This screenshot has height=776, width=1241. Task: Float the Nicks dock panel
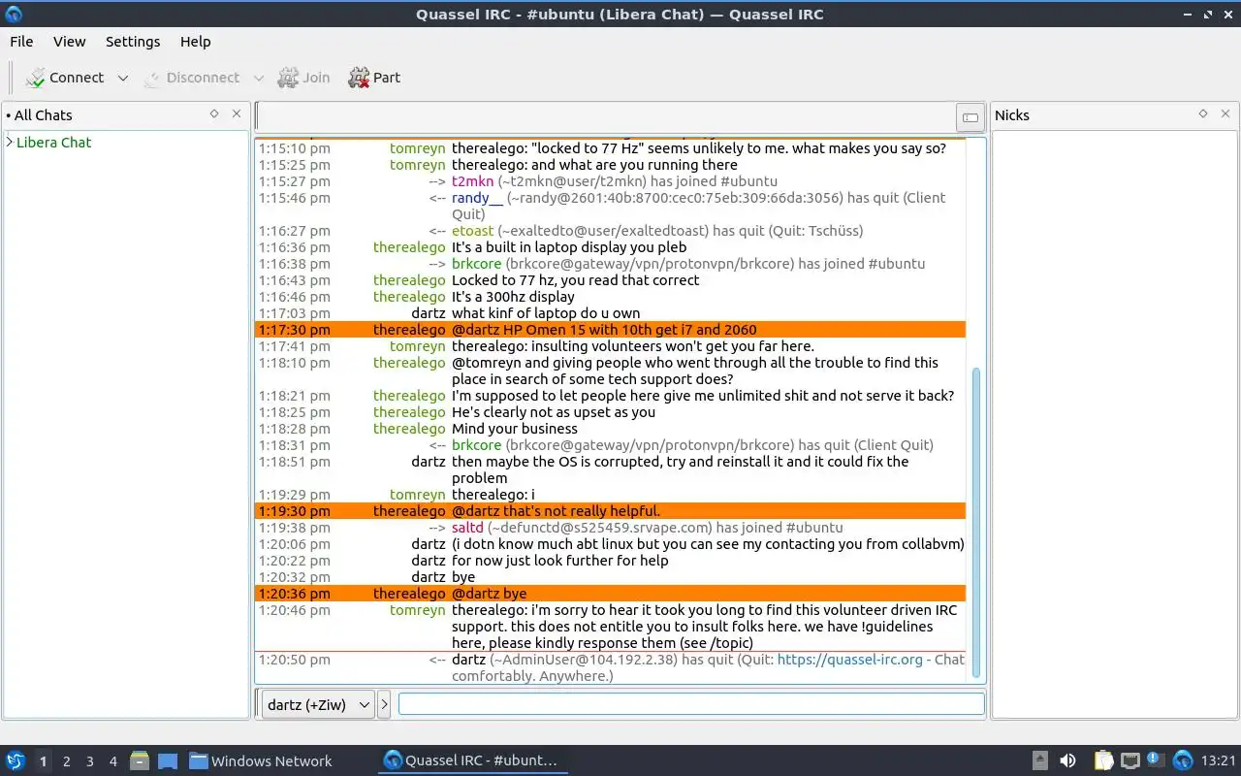(1203, 113)
